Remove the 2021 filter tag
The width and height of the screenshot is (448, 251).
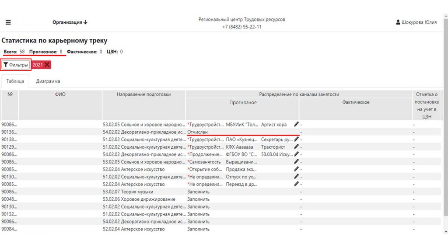47,65
